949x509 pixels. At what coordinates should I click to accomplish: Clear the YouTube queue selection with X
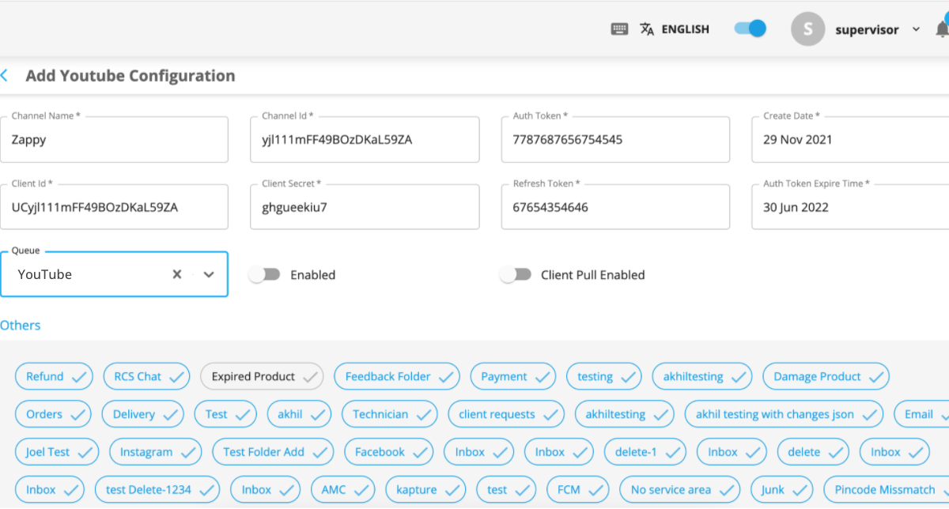point(177,274)
